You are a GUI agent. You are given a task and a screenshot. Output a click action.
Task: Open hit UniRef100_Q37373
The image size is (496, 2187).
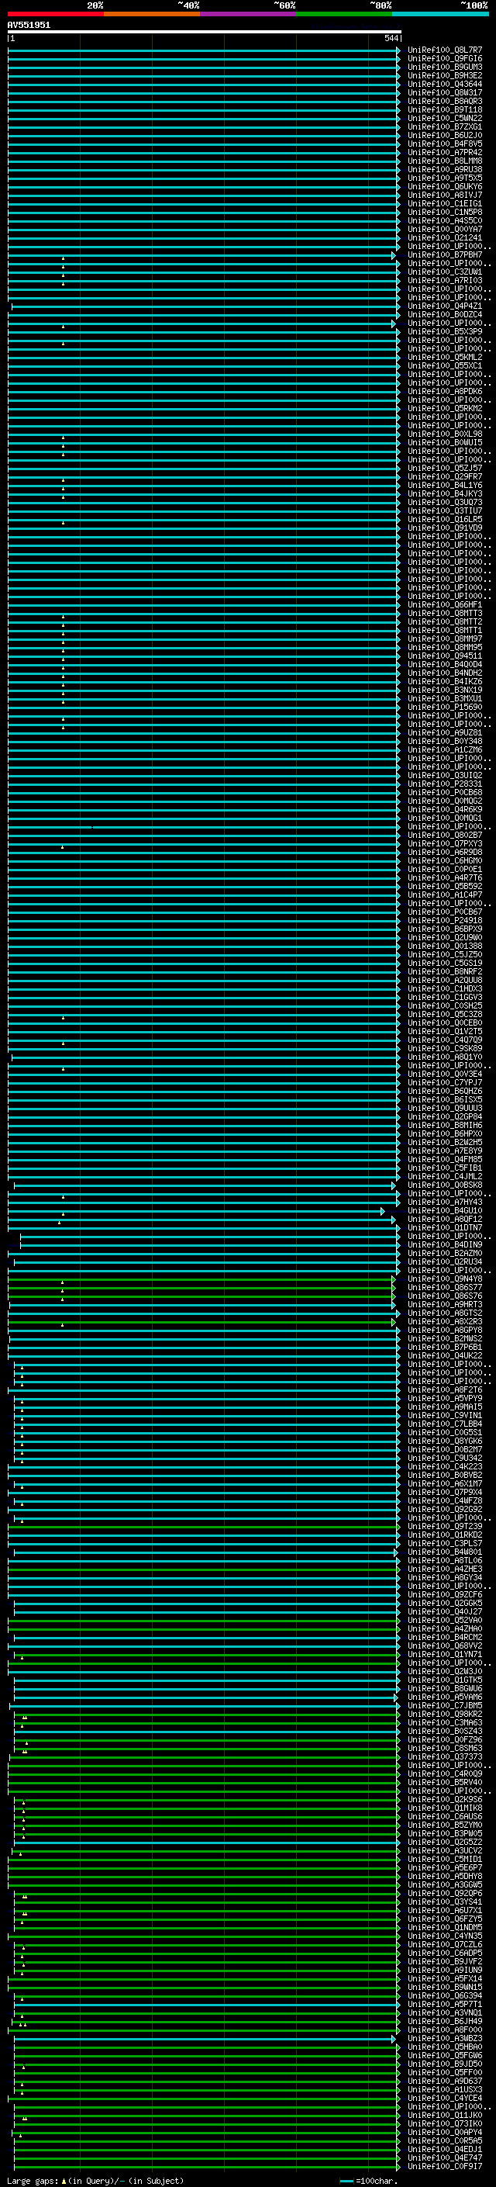click(x=445, y=1756)
